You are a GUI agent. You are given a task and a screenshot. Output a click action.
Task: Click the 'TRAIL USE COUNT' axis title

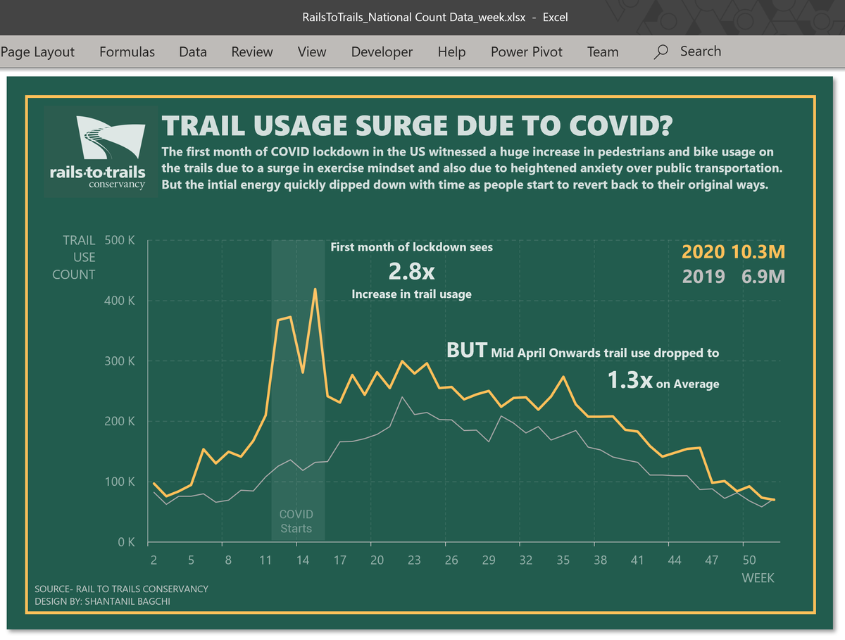[73, 257]
